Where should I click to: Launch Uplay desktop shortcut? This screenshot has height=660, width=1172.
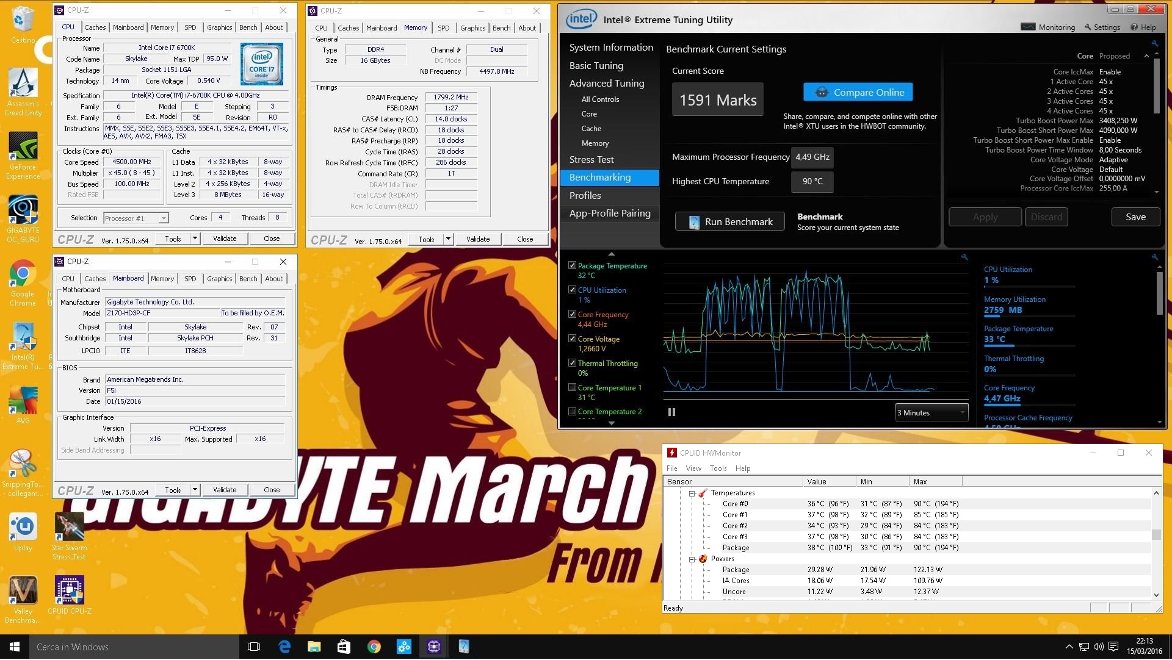point(23,532)
